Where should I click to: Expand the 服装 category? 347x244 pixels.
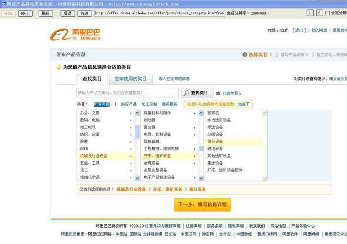pos(106,141)
